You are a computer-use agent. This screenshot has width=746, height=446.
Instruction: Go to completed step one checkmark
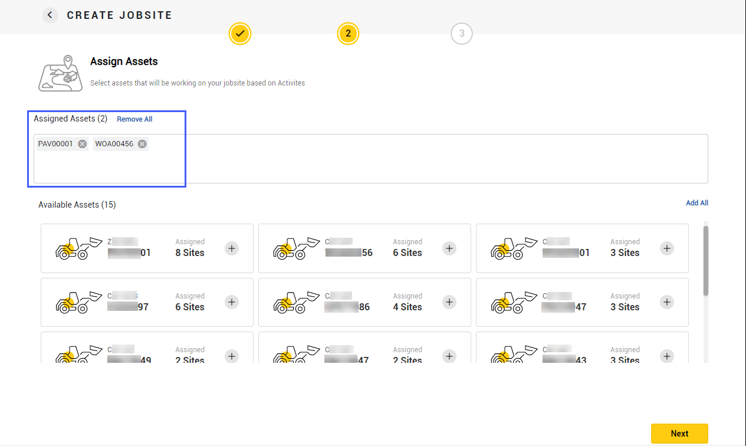(x=240, y=34)
